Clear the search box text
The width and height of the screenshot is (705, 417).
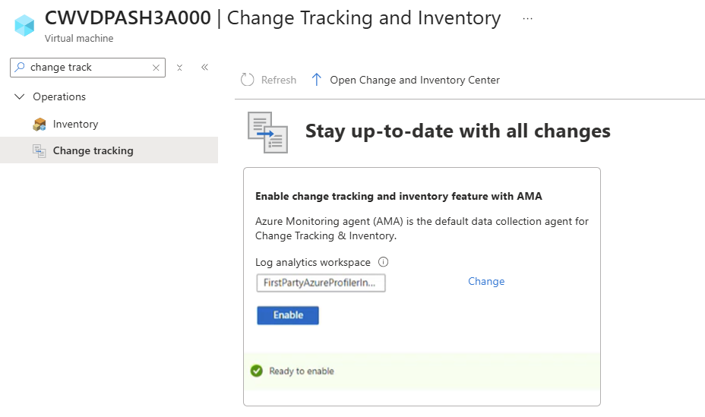coord(156,68)
